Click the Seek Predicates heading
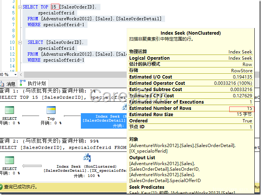 point(147,187)
